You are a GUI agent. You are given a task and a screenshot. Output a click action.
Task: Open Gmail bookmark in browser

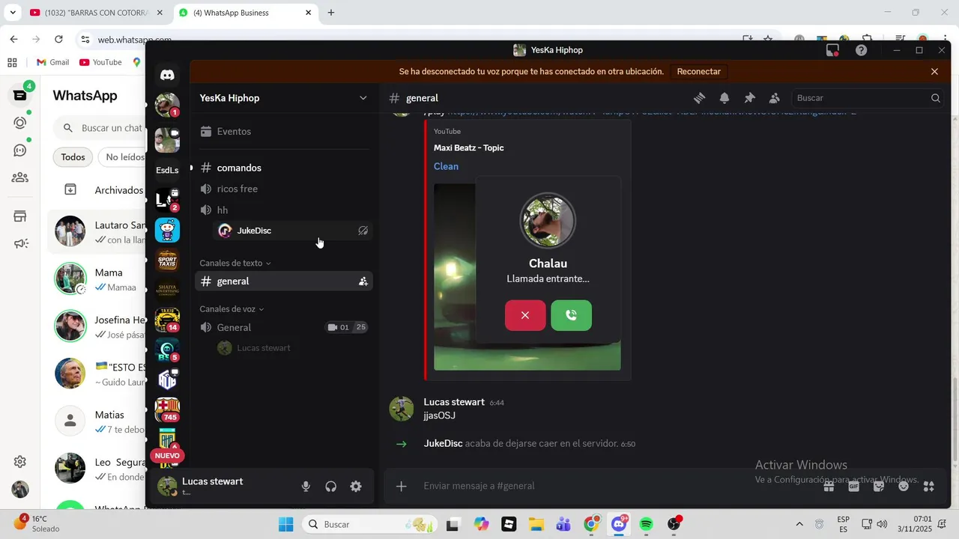click(x=52, y=62)
